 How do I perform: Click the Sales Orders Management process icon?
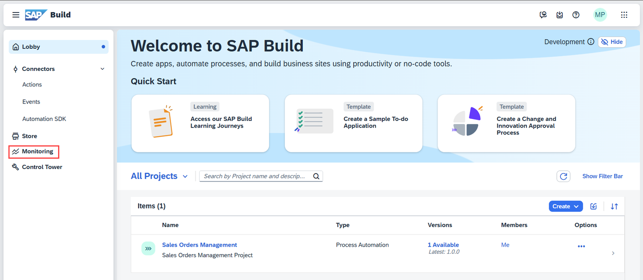[148, 248]
